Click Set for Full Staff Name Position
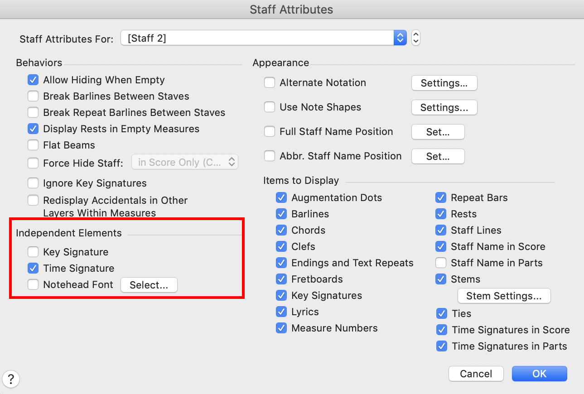 point(438,132)
